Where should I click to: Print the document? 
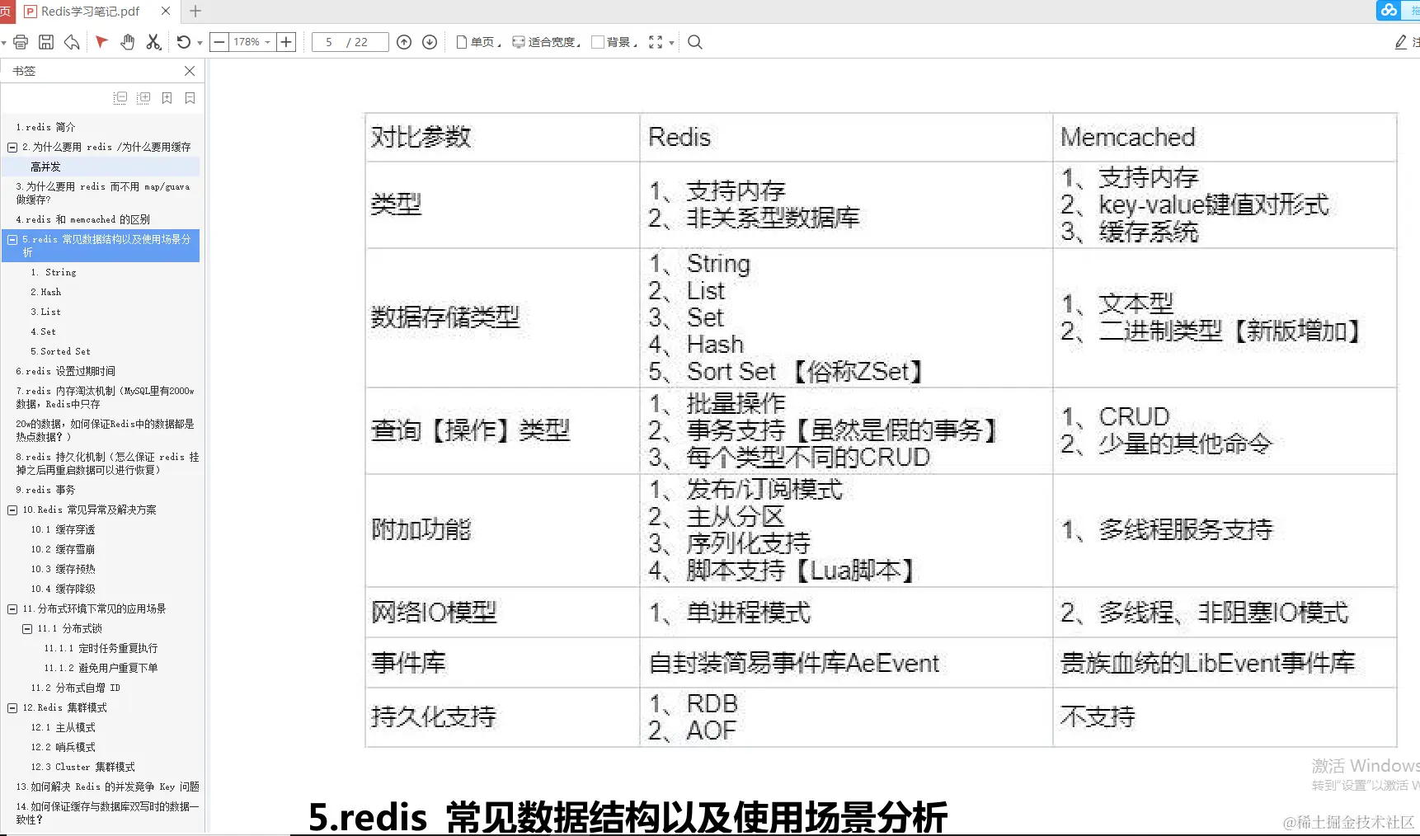pyautogui.click(x=21, y=42)
